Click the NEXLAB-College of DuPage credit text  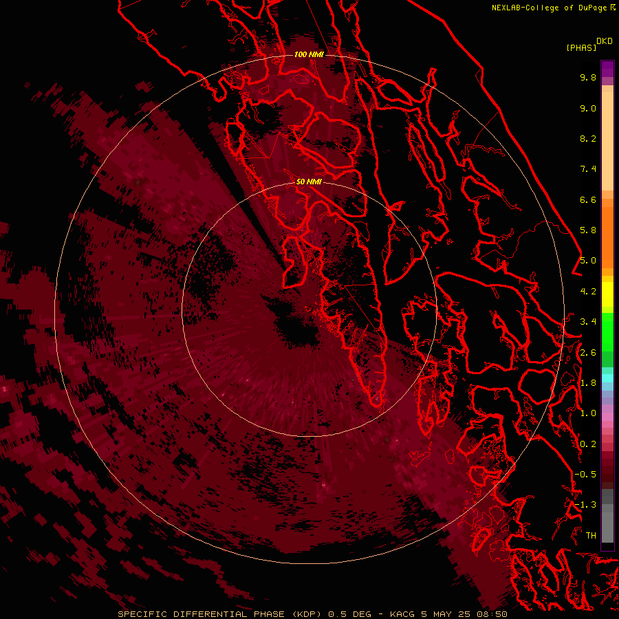549,8
